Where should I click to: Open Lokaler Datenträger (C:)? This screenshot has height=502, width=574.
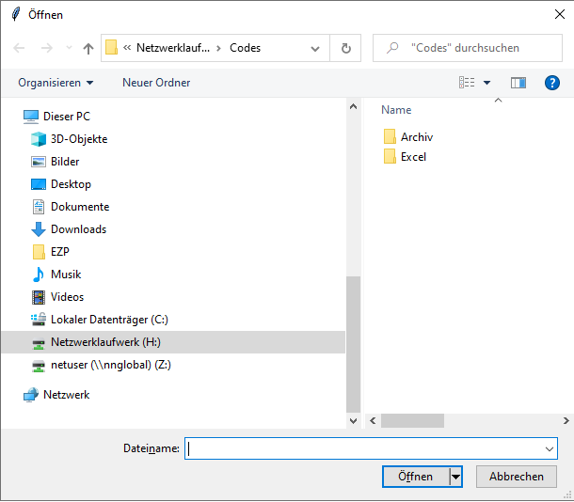[x=109, y=320]
